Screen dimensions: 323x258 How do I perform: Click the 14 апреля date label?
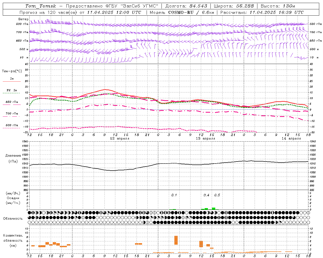pos(291,138)
